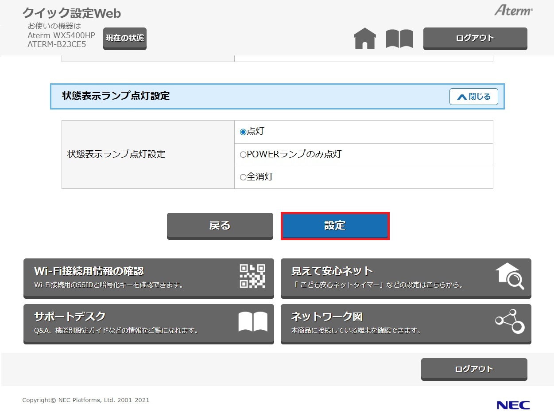Click the bottom ログアウト button
The width and height of the screenshot is (554, 414).
tap(474, 369)
